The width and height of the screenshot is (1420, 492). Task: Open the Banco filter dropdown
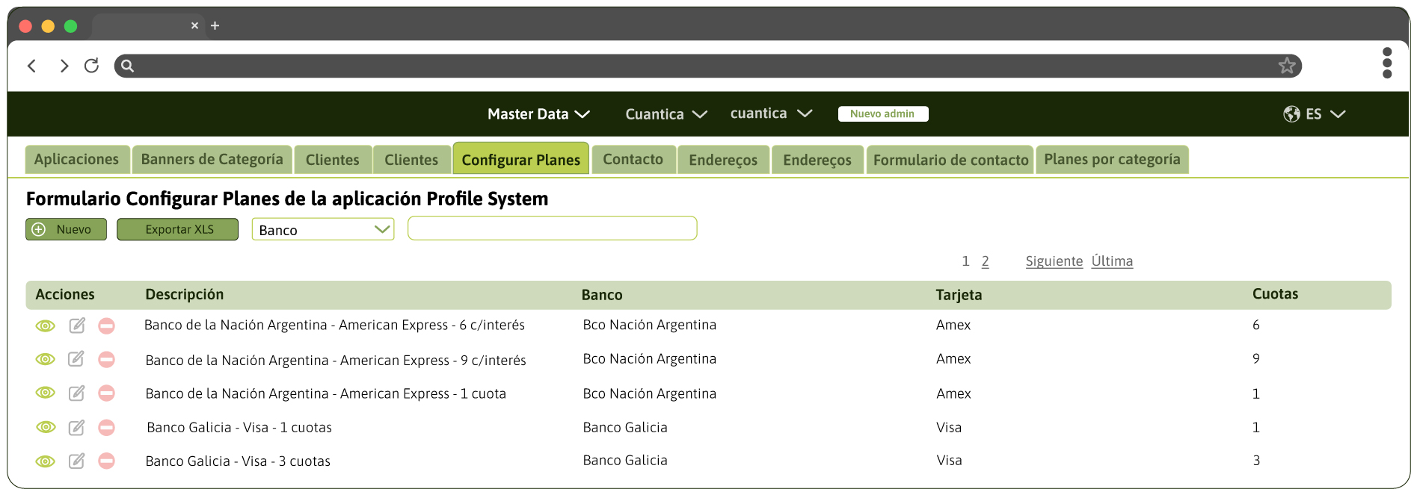click(323, 230)
